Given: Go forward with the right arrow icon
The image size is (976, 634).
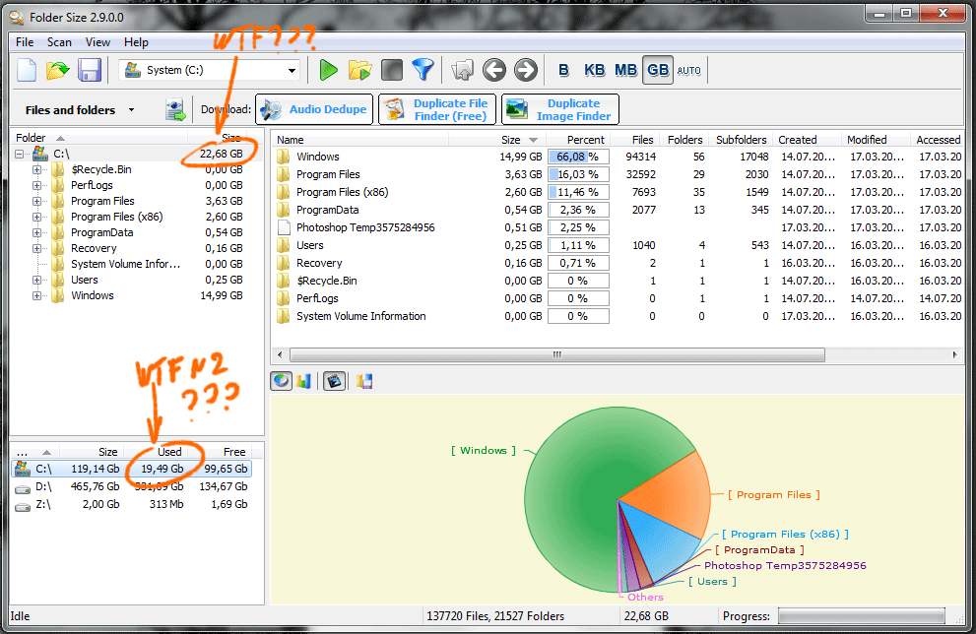Looking at the screenshot, I should click(x=525, y=70).
